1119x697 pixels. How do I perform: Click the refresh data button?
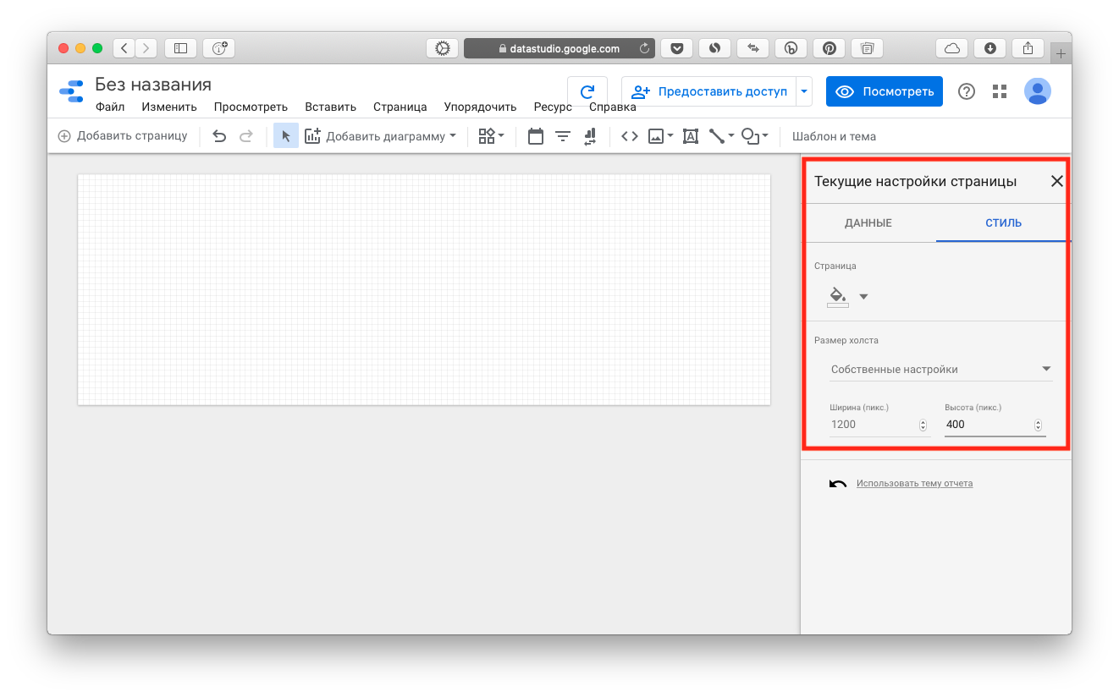click(x=587, y=91)
